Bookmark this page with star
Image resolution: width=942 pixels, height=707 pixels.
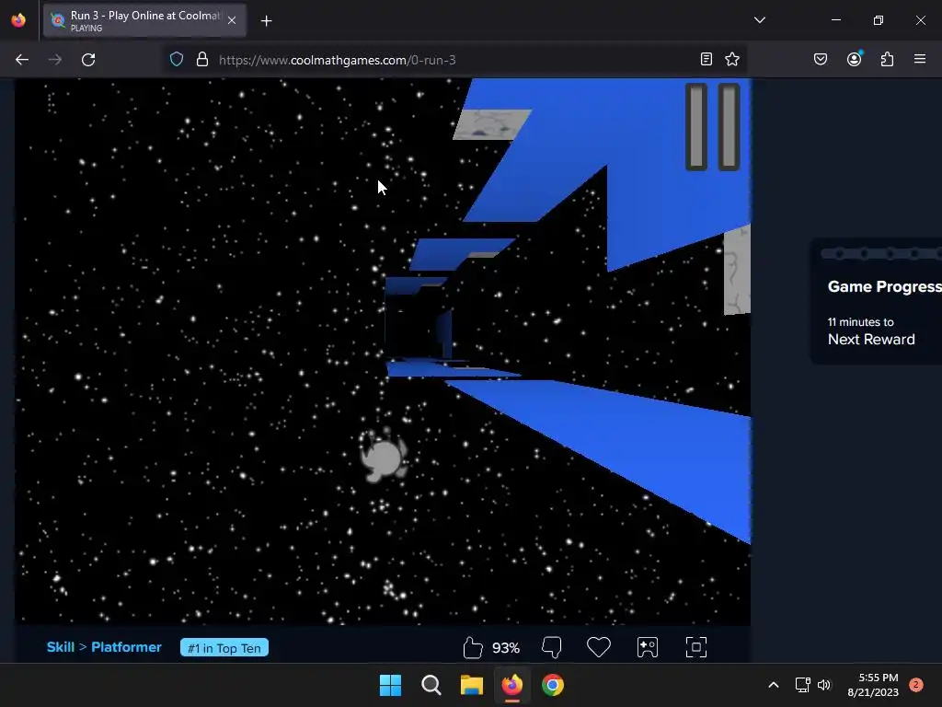pyautogui.click(x=732, y=59)
